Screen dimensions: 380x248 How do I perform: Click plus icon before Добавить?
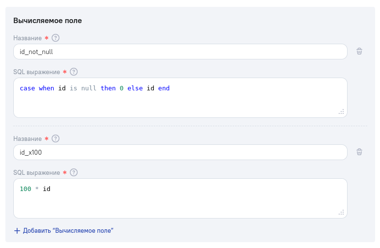click(17, 230)
